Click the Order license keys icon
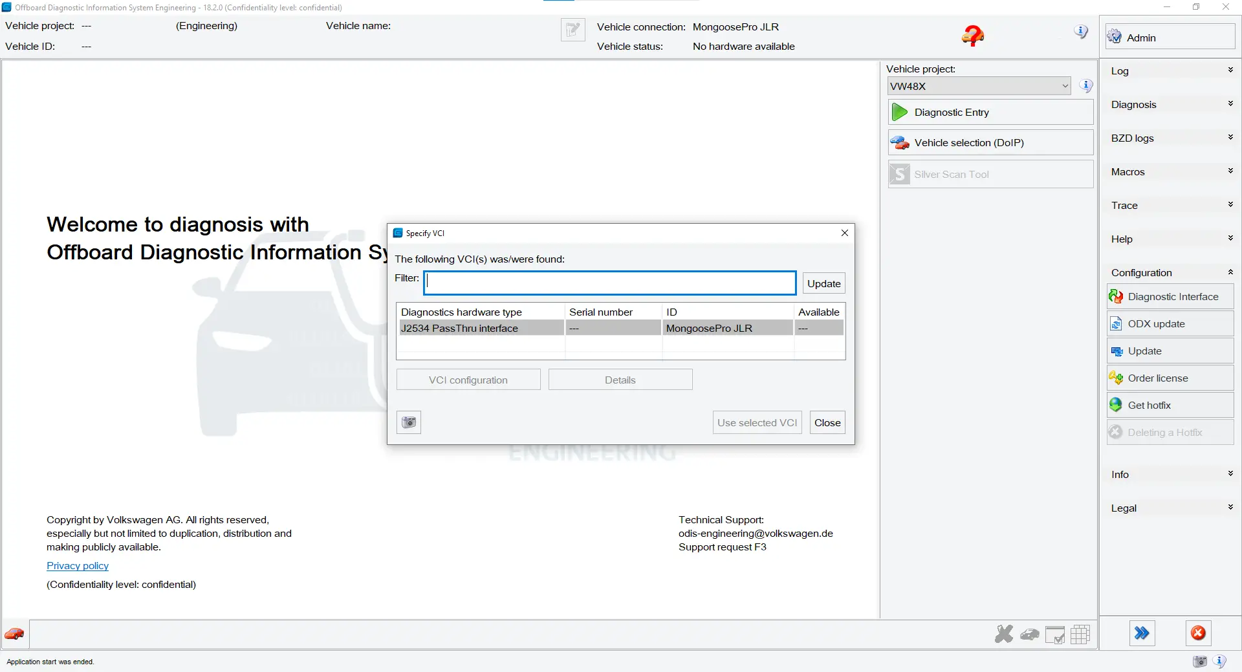 [1116, 378]
